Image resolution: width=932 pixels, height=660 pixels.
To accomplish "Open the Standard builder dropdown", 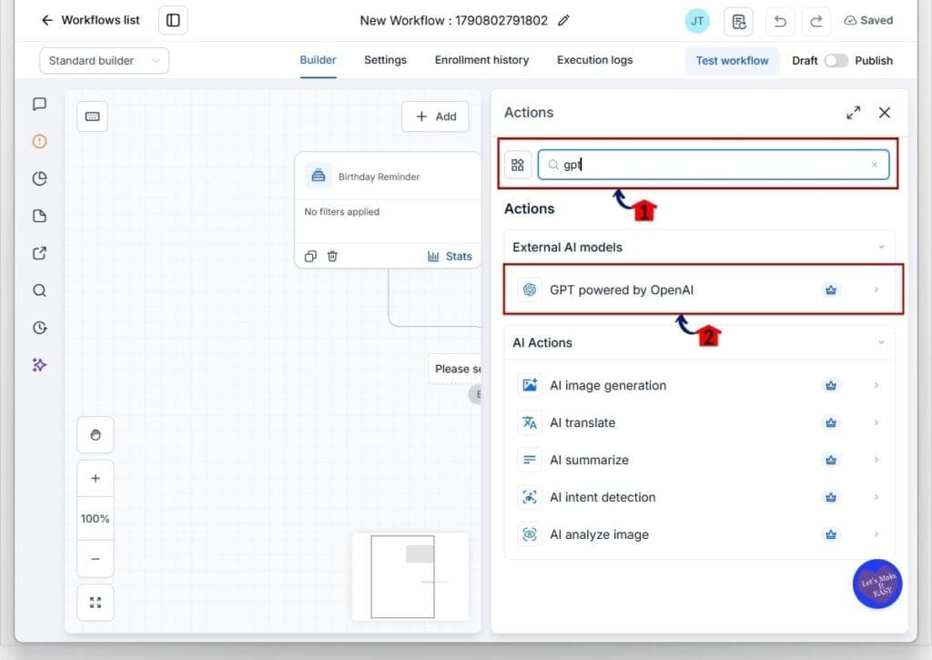I will tap(104, 61).
